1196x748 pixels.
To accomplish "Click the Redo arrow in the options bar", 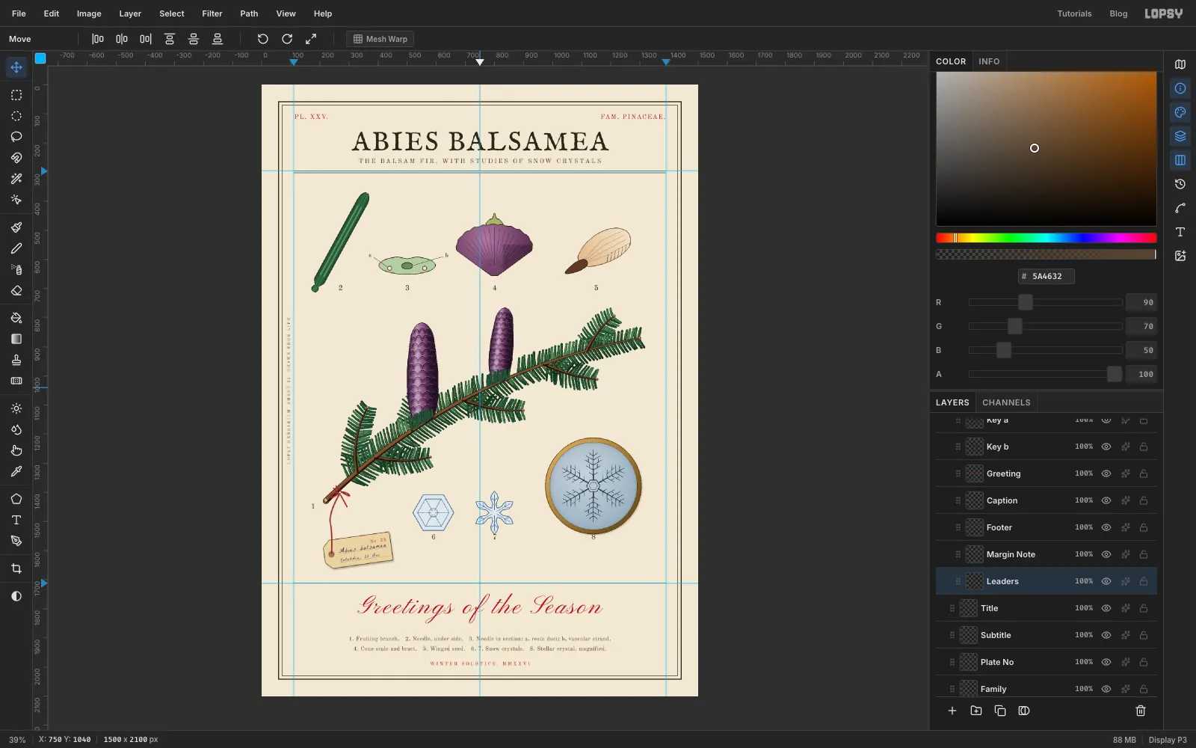I will (x=287, y=39).
